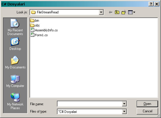161x118 pixels.
Task: Go up one folder level
Action: click(x=117, y=12)
